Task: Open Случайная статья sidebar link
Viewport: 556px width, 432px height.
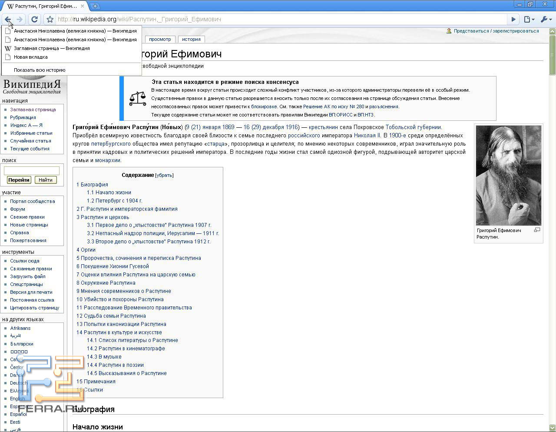Action: click(x=30, y=141)
